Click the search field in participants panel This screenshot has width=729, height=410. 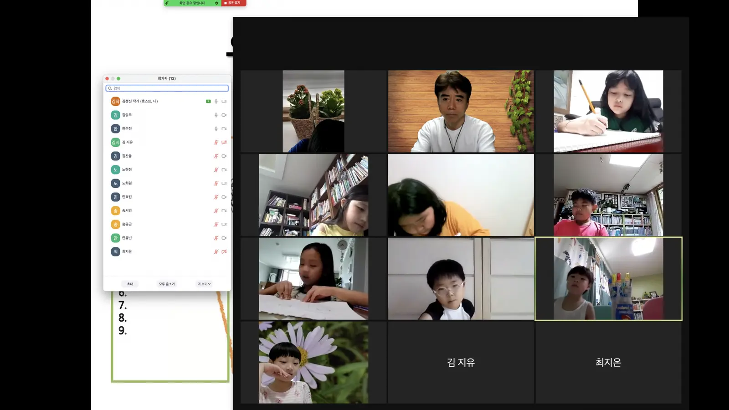(x=167, y=88)
